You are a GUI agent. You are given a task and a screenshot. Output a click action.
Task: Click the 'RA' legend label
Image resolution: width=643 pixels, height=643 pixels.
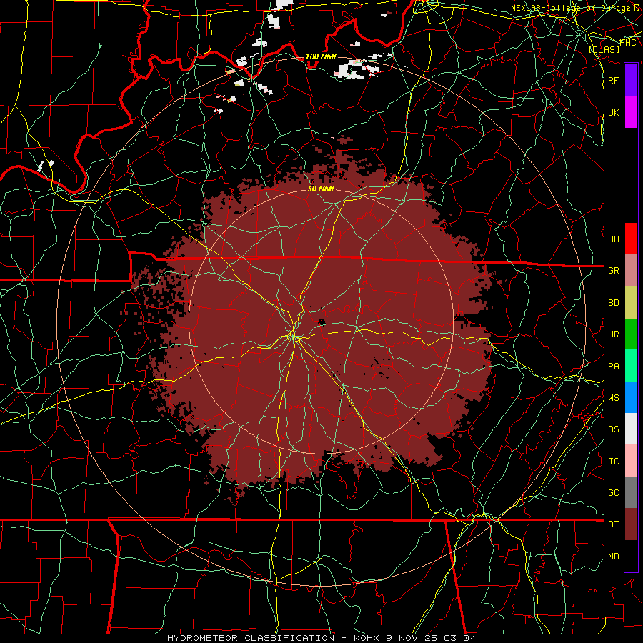coord(613,366)
